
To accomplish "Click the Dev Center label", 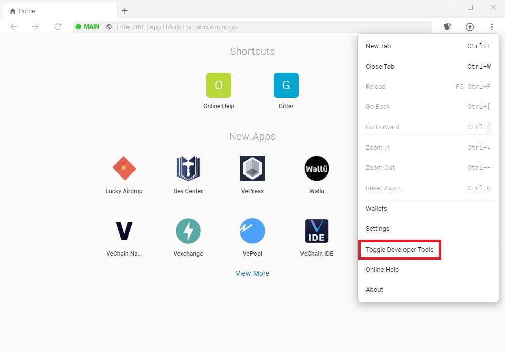I will point(188,191).
